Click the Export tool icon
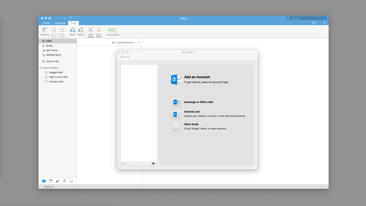This screenshot has width=366, height=206. 81,31
